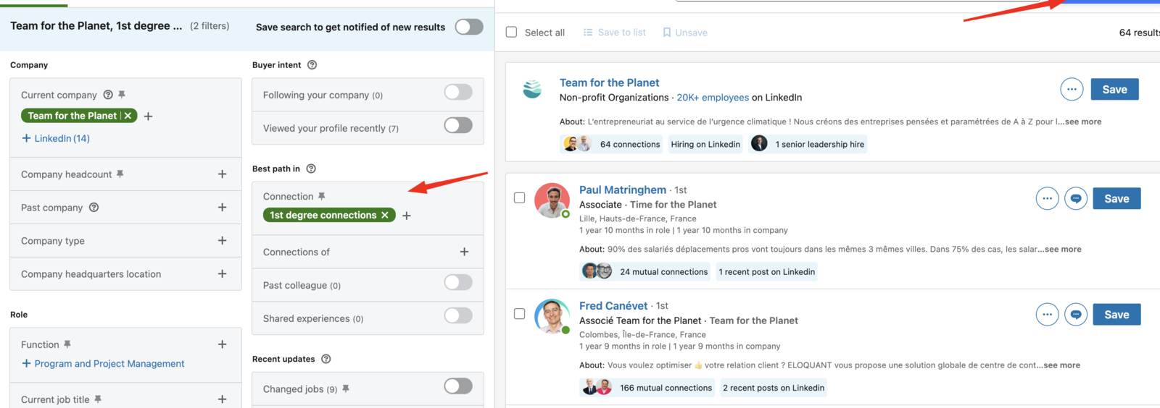Select the Paul Matringhem checkbox
The image size is (1160, 408).
[x=519, y=197]
